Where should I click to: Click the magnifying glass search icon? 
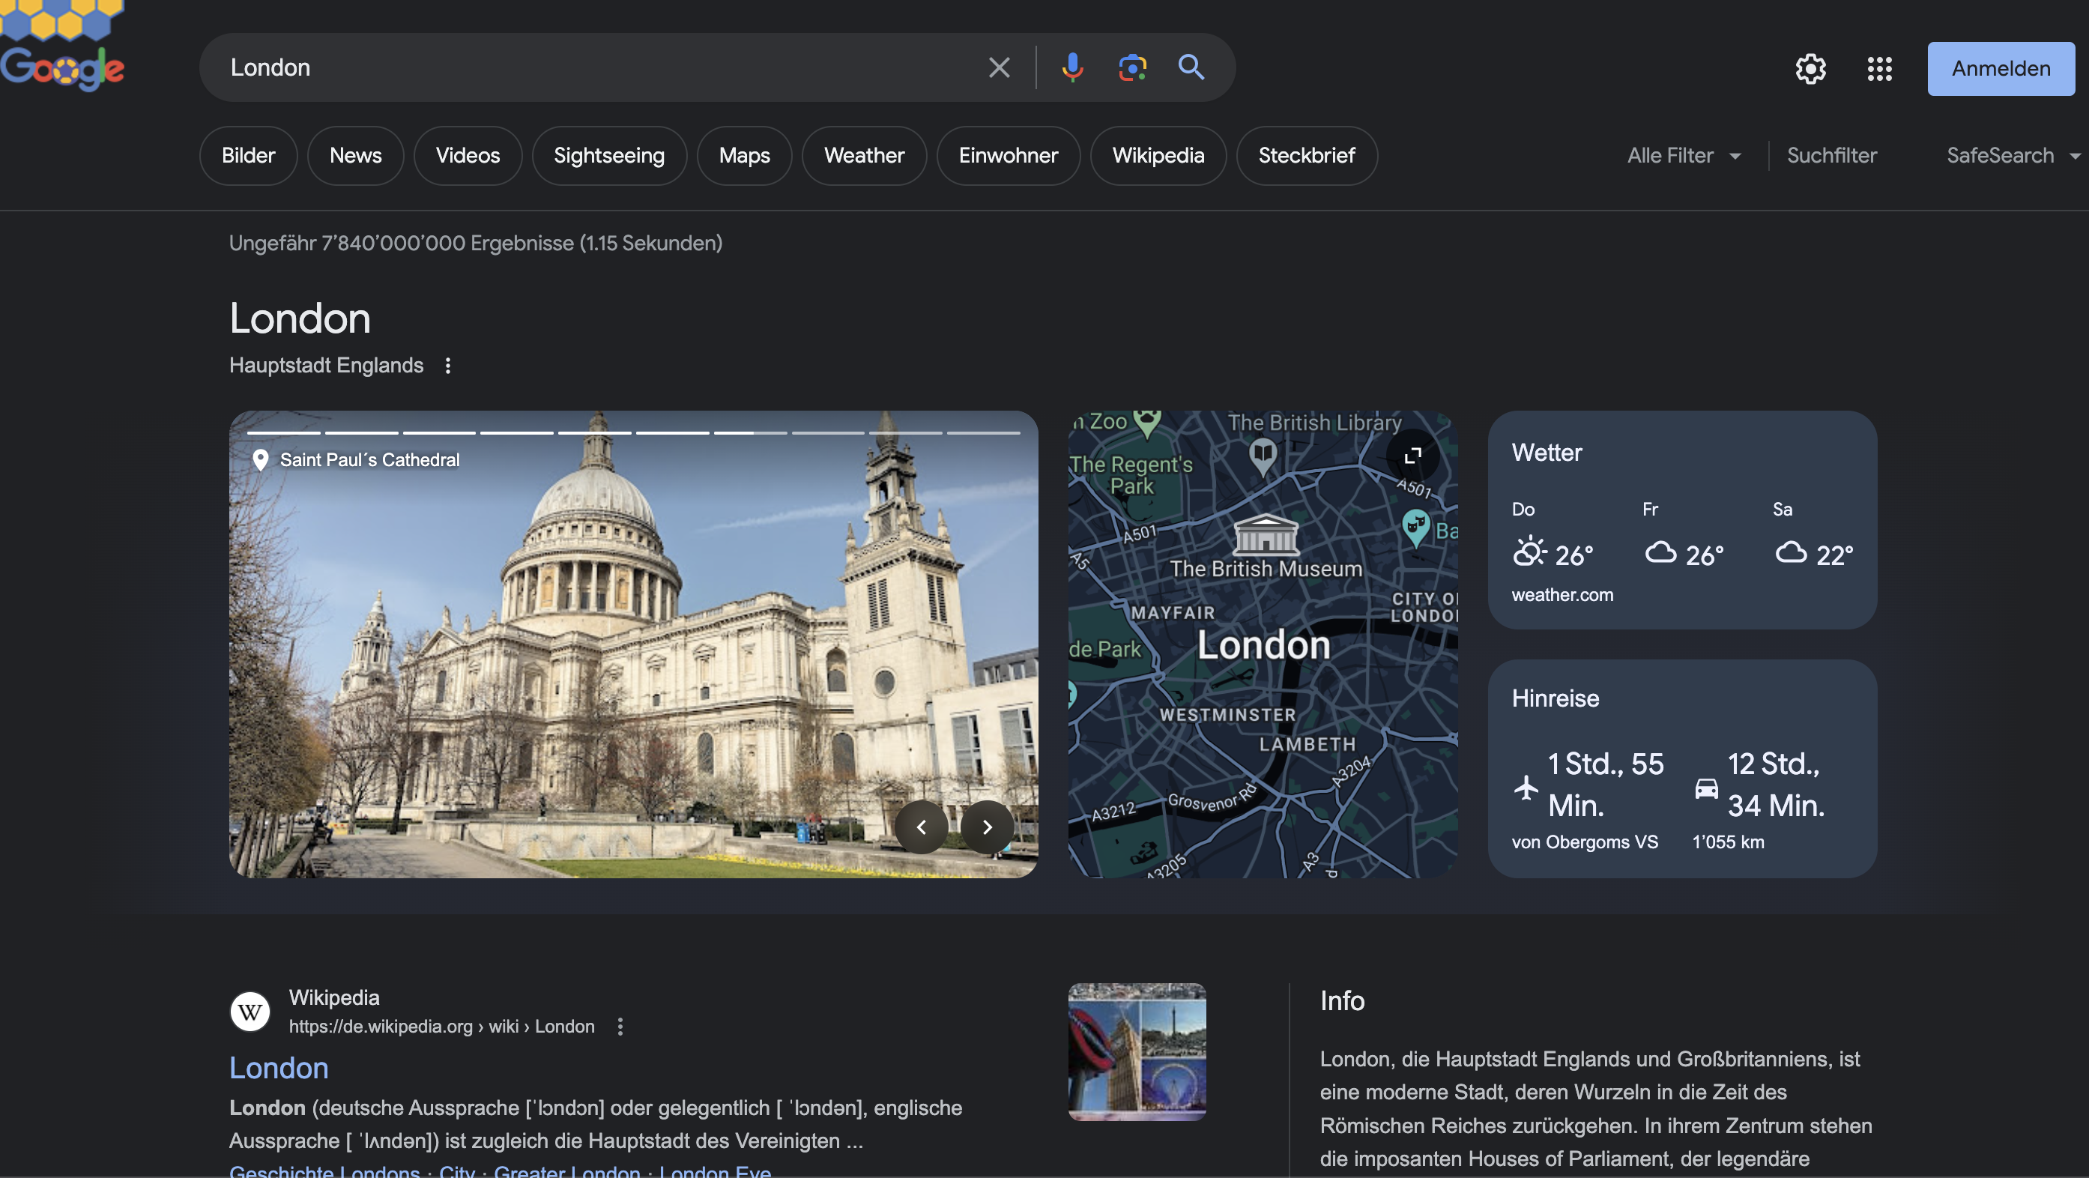[1191, 67]
